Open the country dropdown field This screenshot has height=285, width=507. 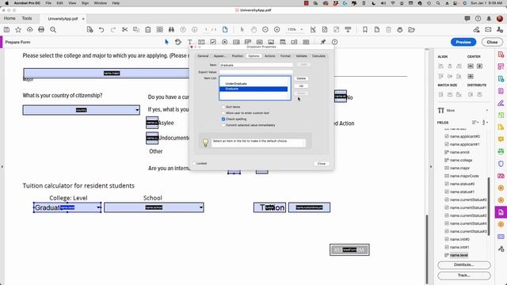(x=81, y=110)
